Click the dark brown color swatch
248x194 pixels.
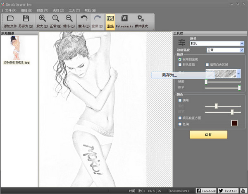pyautogui.click(x=234, y=123)
